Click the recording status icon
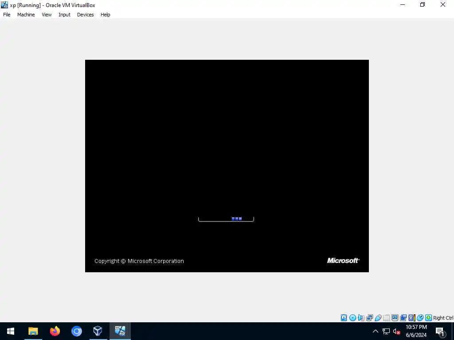 click(403, 318)
